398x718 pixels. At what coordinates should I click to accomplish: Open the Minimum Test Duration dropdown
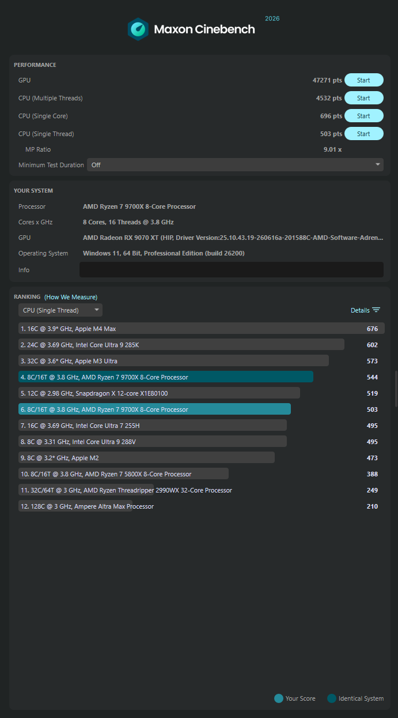point(235,165)
